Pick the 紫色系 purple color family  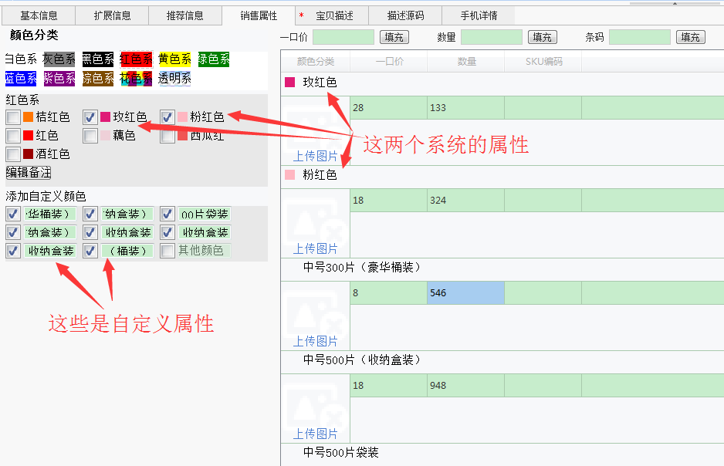59,78
